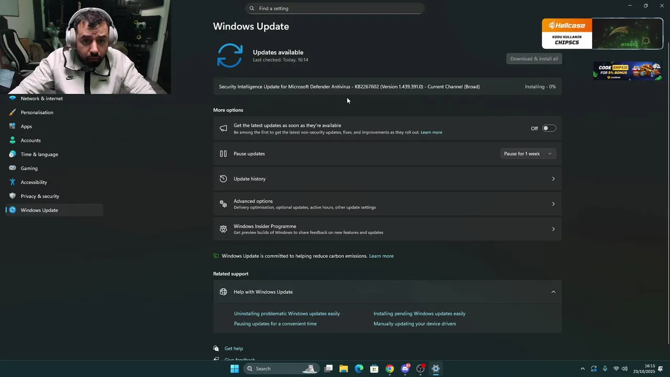Click the Get help link
This screenshot has height=377, width=670.
pos(233,349)
